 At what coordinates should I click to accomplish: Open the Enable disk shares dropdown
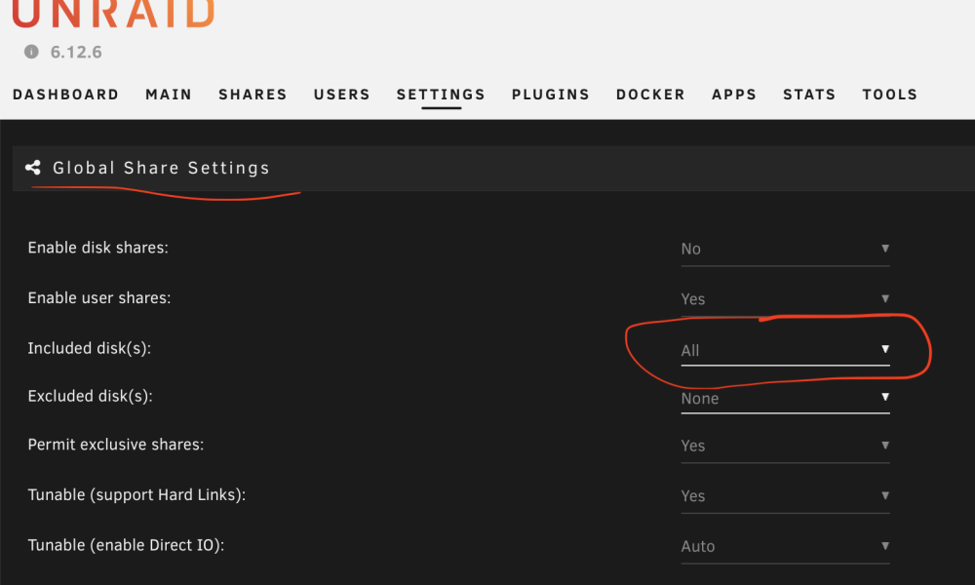point(785,250)
